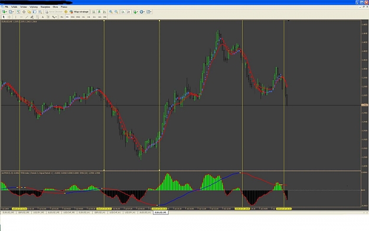Open the USDCHF,M5 chart tab
The height and width of the screenshot is (231, 369).
[69, 213]
